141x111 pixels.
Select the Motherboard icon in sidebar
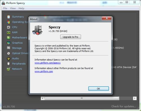8,38
